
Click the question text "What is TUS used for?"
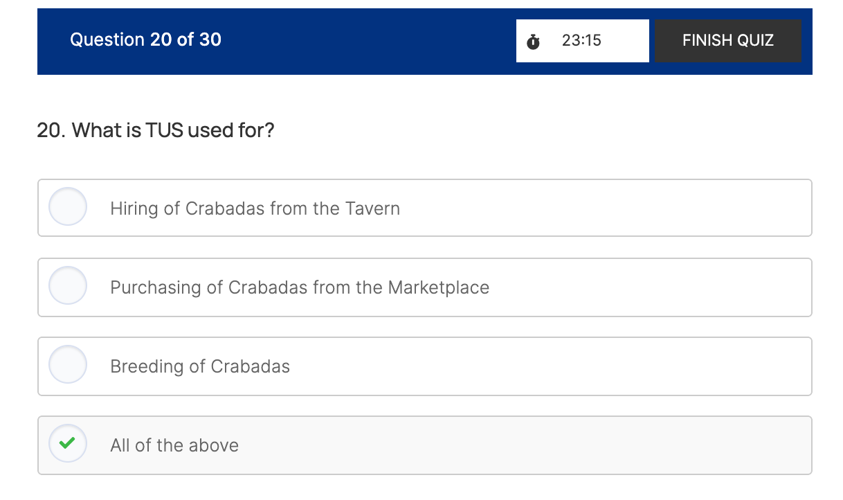tap(173, 130)
